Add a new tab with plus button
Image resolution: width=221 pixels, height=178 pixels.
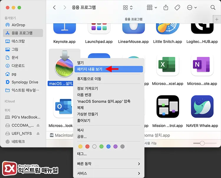[x=217, y=19]
